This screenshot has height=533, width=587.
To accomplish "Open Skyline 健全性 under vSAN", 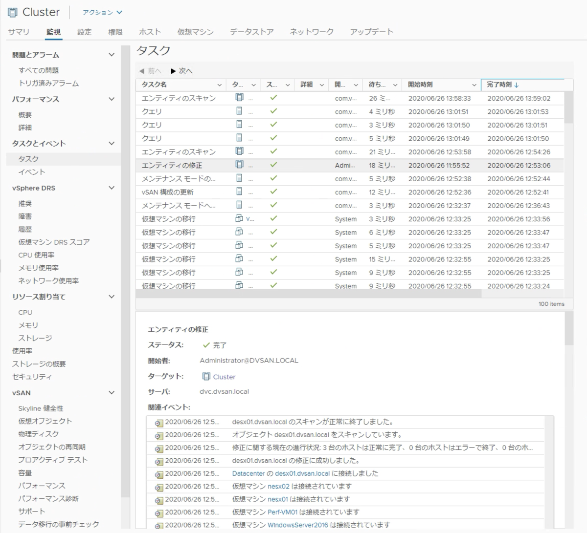I will pyautogui.click(x=41, y=408).
